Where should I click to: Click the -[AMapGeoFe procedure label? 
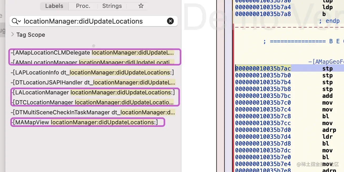[326, 62]
